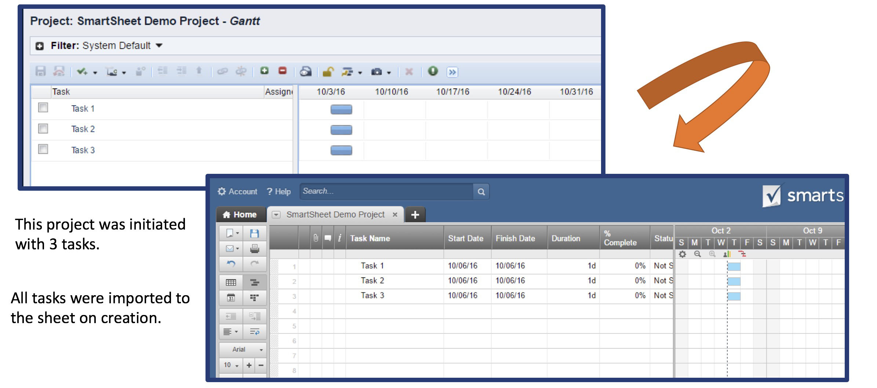Screen dimensions: 877x388
Task: Open dropdown arrow next to camera icon
Action: click(x=389, y=73)
